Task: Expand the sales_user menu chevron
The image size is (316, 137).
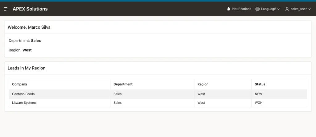Action: pyautogui.click(x=310, y=9)
